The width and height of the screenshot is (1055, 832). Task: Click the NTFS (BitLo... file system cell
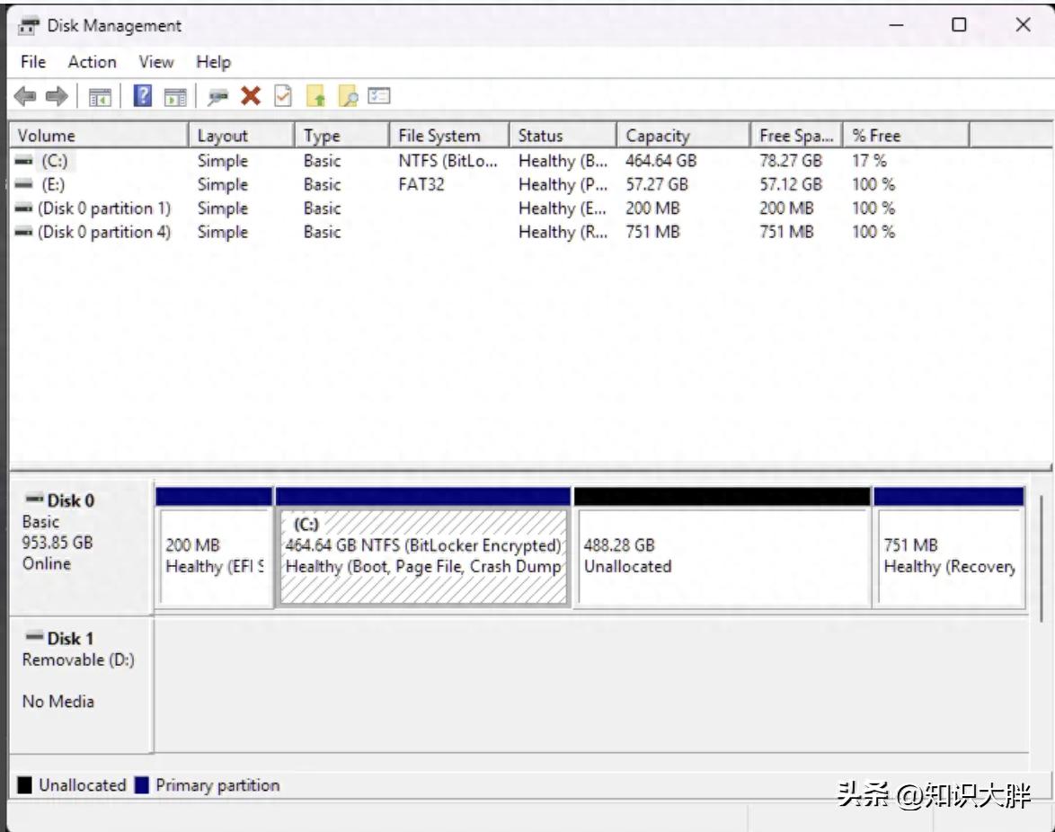(448, 161)
